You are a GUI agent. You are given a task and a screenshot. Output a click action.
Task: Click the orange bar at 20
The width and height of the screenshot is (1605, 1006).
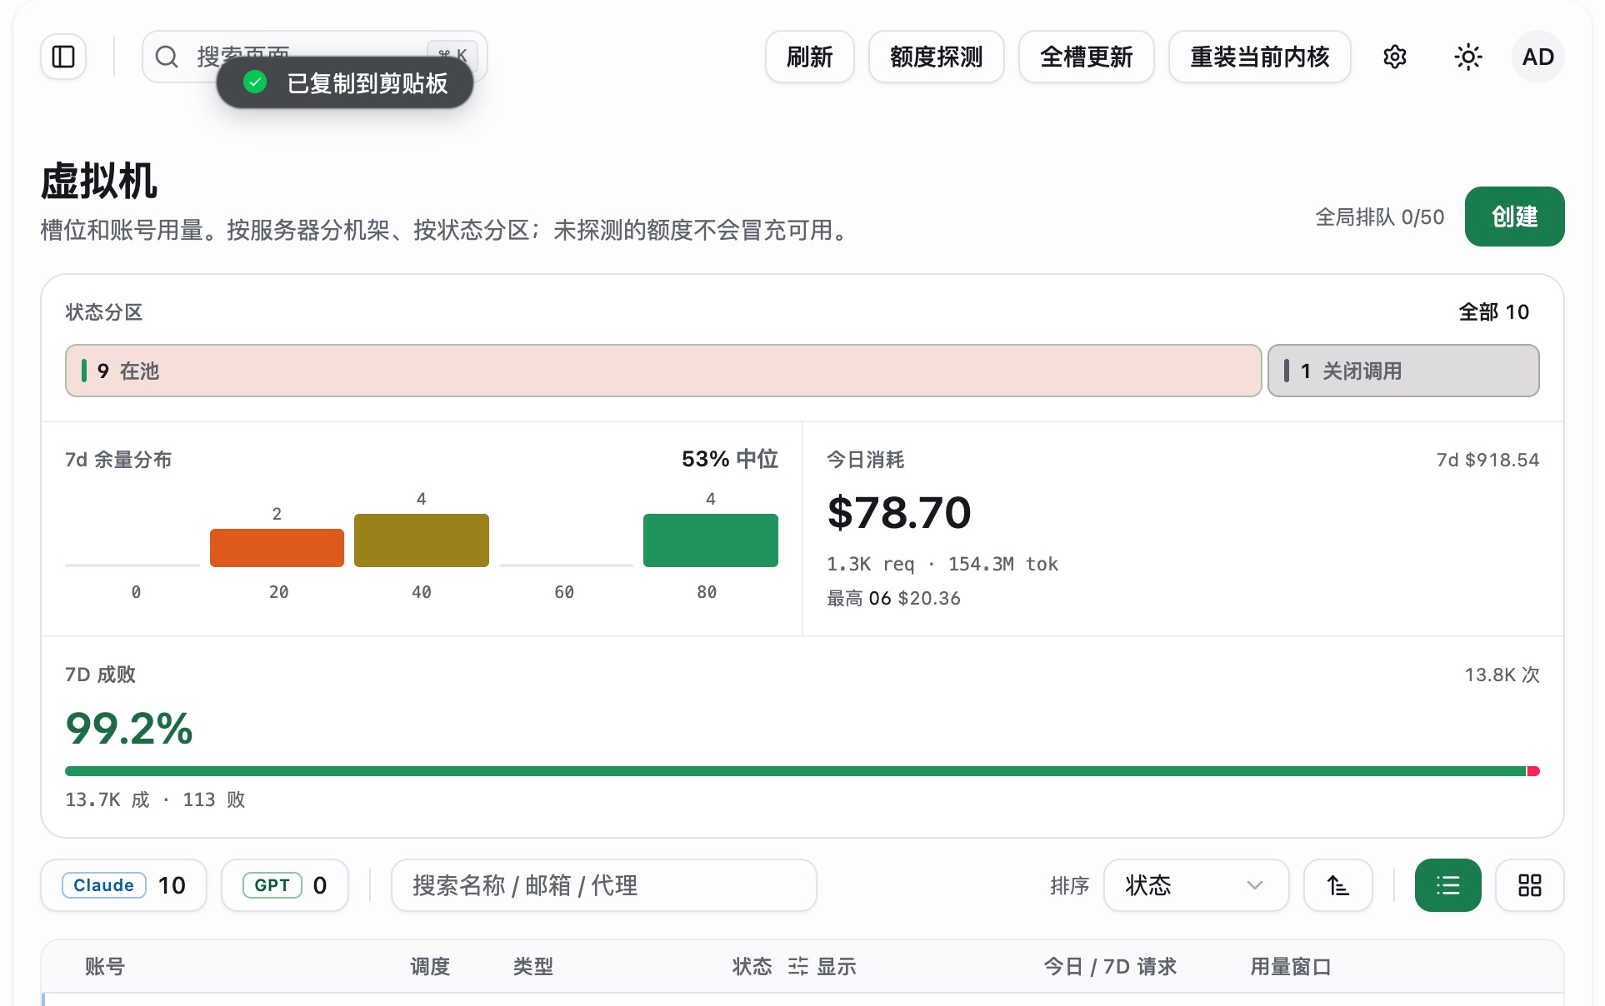[x=277, y=548]
